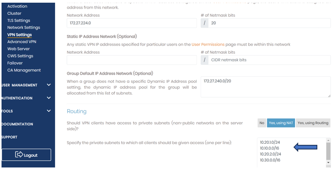Select 'Yes, using Routing' option
Screen dimensions: 333x169
pyautogui.click(x=313, y=123)
